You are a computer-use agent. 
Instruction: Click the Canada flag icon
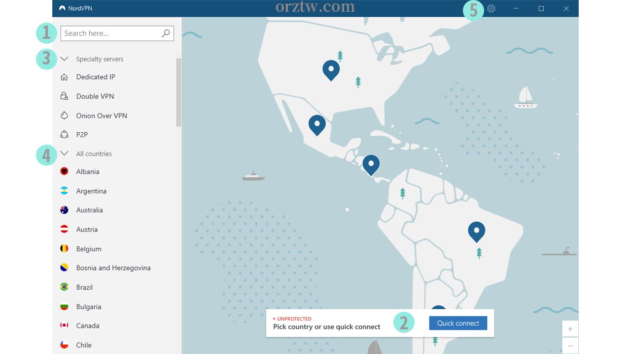(x=64, y=325)
